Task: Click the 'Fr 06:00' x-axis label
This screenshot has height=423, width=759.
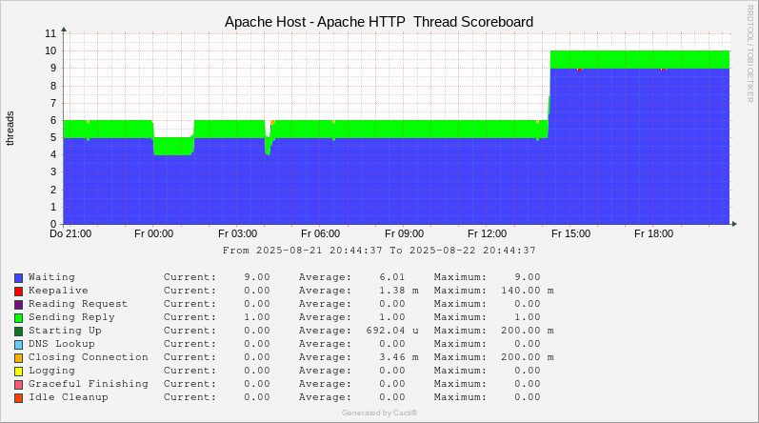Action: point(320,233)
